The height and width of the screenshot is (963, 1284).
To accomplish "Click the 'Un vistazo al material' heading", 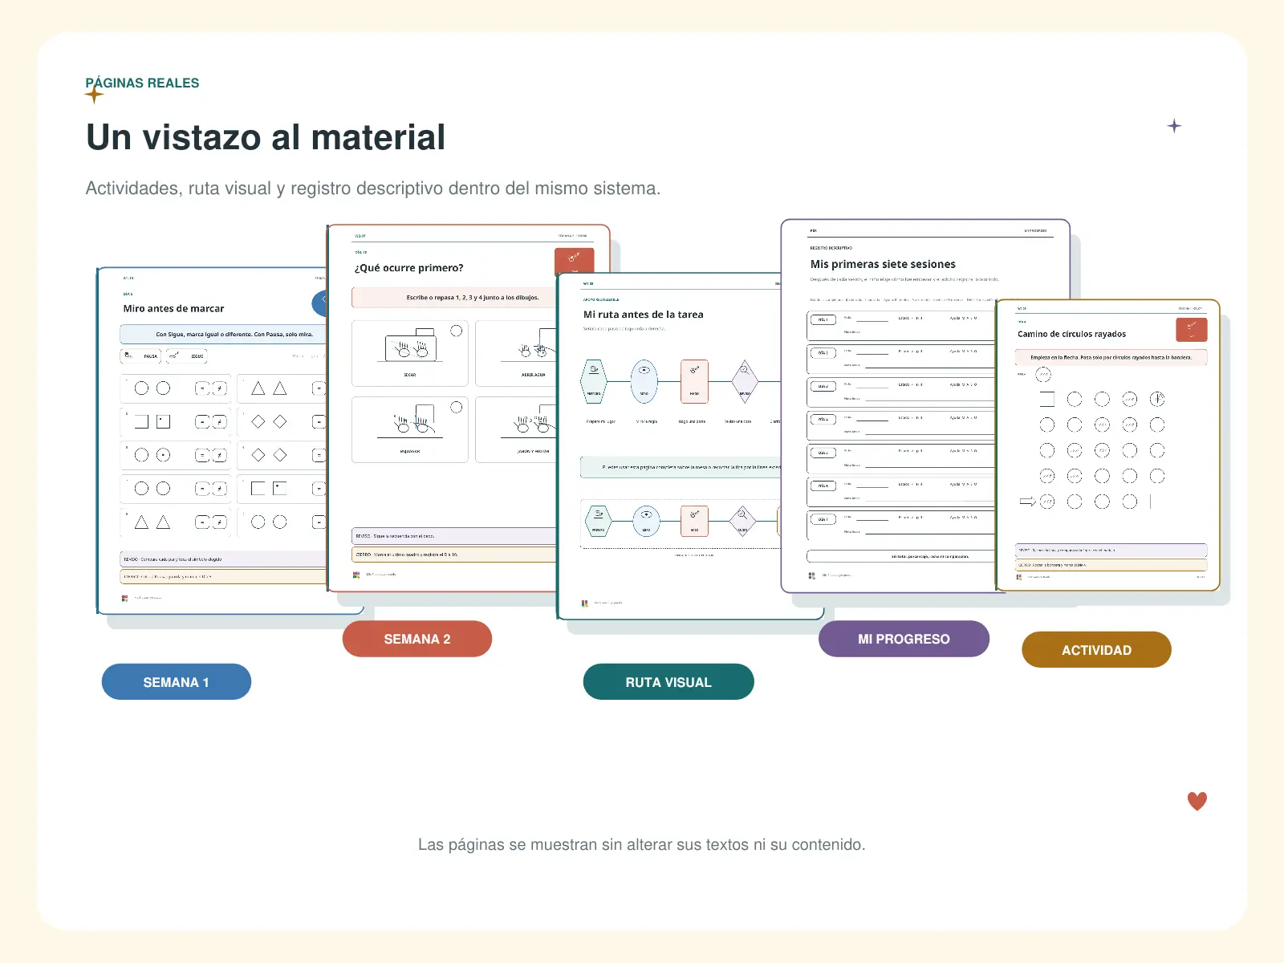I will point(266,137).
